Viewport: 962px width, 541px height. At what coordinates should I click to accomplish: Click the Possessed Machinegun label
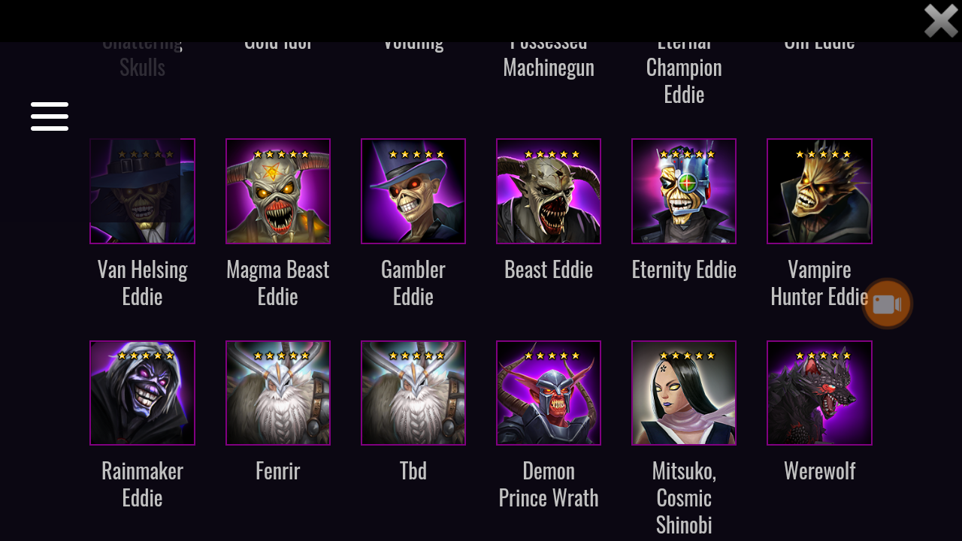[549, 53]
